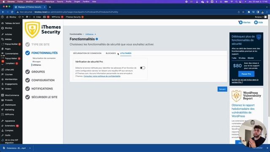Reload the page with browser refresh icon
Screen dimensions: 270x152
(12, 12)
